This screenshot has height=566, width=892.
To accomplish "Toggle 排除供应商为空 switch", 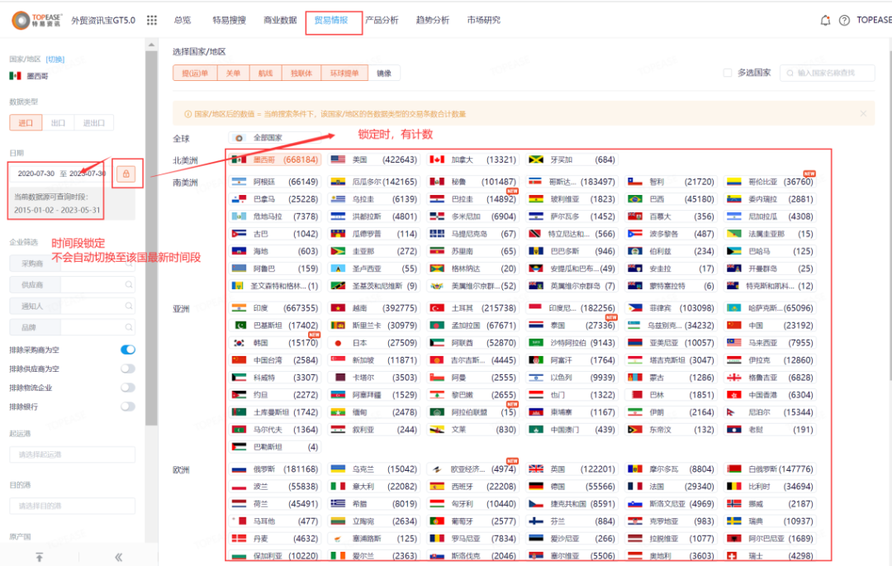I will 128,369.
